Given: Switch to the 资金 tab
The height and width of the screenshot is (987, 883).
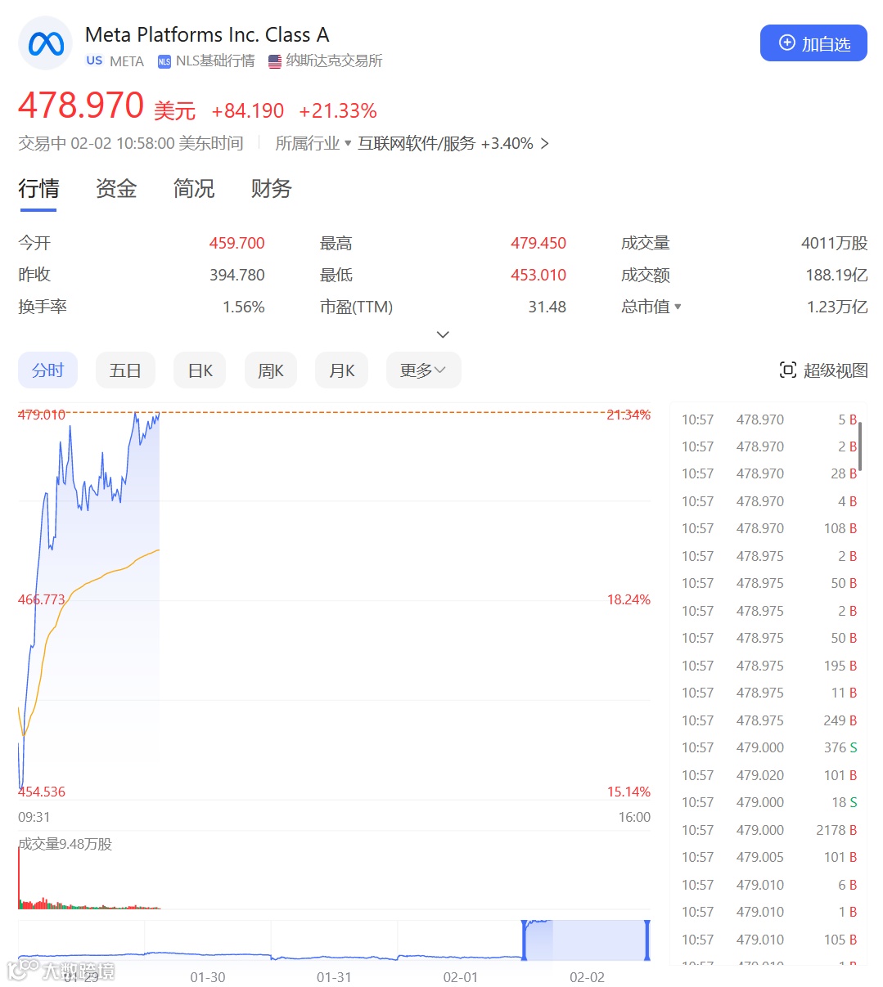Looking at the screenshot, I should click(x=116, y=189).
